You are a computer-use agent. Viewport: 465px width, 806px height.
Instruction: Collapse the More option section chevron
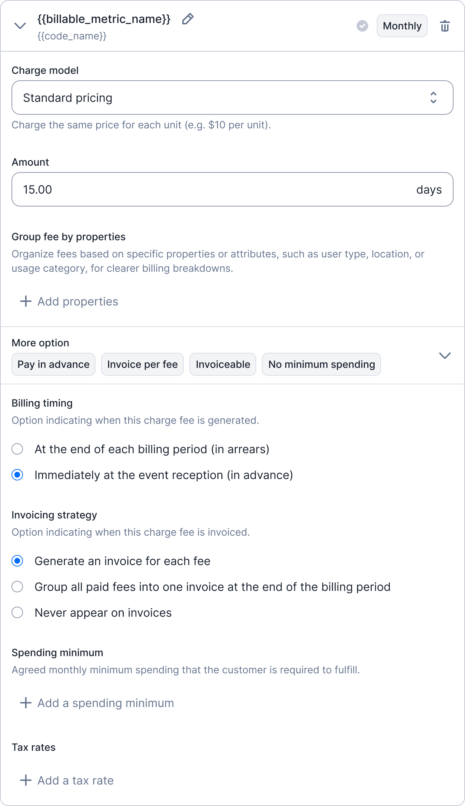[445, 356]
